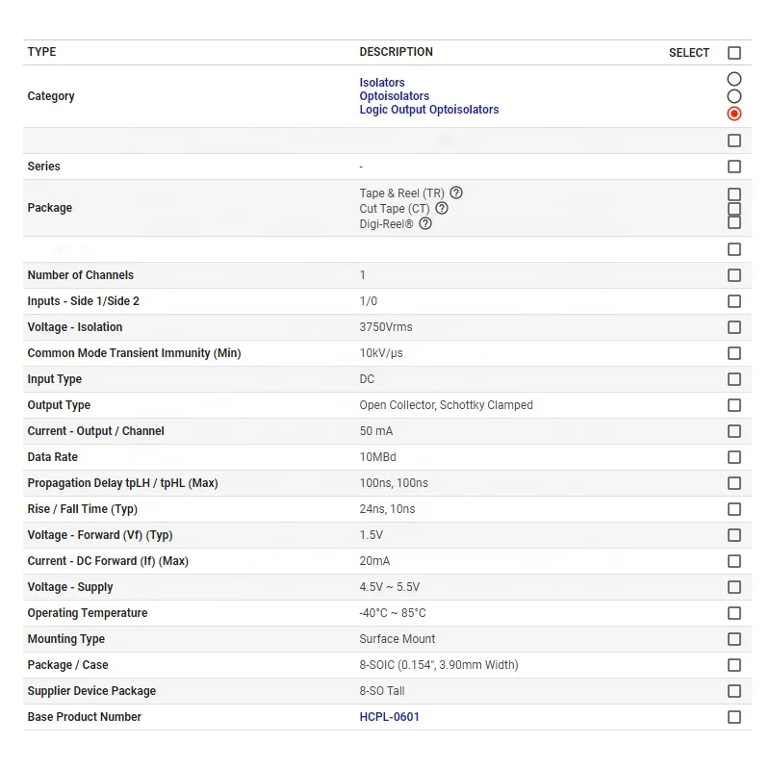The height and width of the screenshot is (770, 770).
Task: Select the Logic Output Optoisolators radio button
Action: tap(734, 114)
